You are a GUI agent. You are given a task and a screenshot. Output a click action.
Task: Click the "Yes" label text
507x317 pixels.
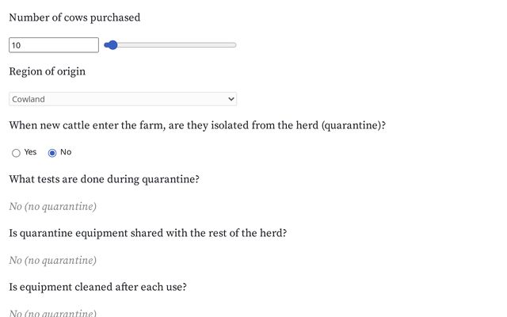tap(30, 152)
